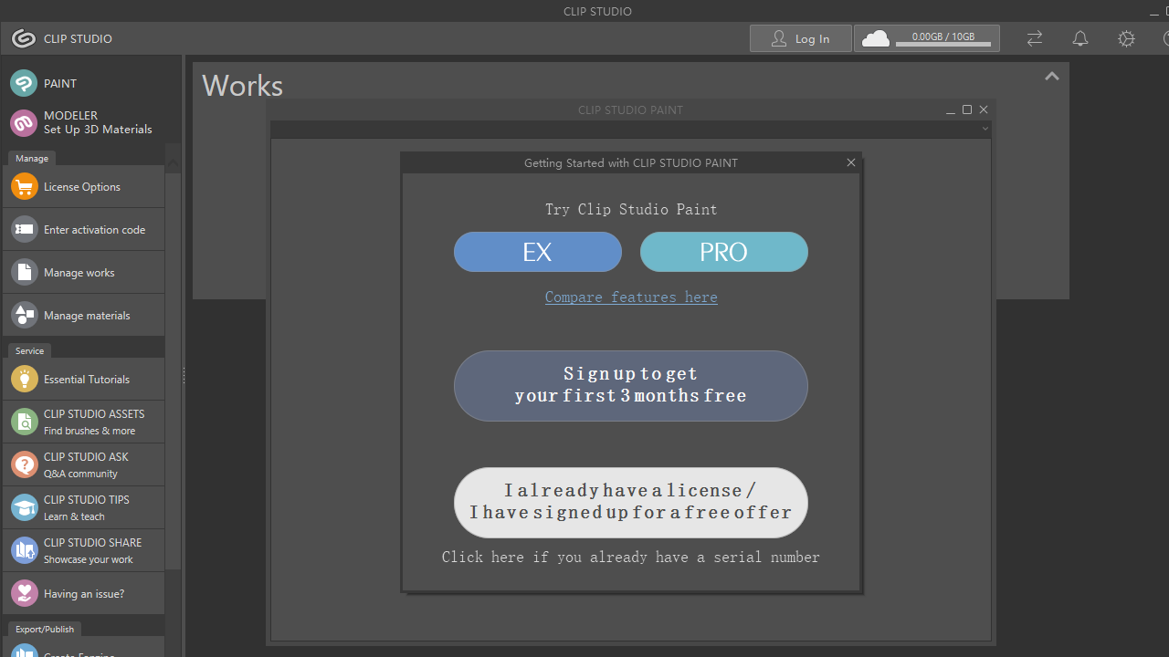Click the Try Clip Studio Paint text
This screenshot has width=1169, height=657.
tap(631, 210)
